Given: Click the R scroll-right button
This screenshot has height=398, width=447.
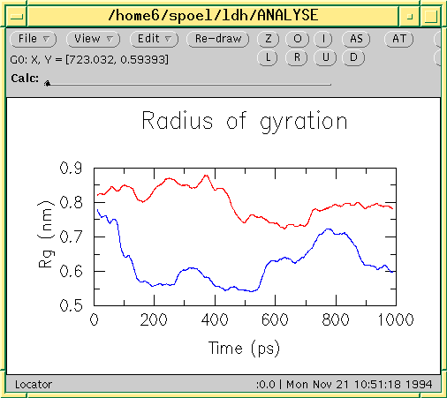Looking at the screenshot, I should (x=297, y=57).
